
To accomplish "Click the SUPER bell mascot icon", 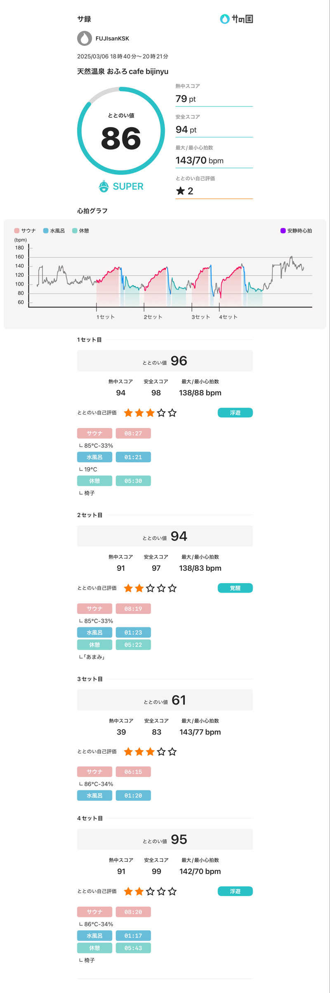I will coord(104,186).
